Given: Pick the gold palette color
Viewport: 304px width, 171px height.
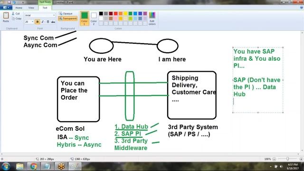Looking at the screenshot, I should (121, 19).
